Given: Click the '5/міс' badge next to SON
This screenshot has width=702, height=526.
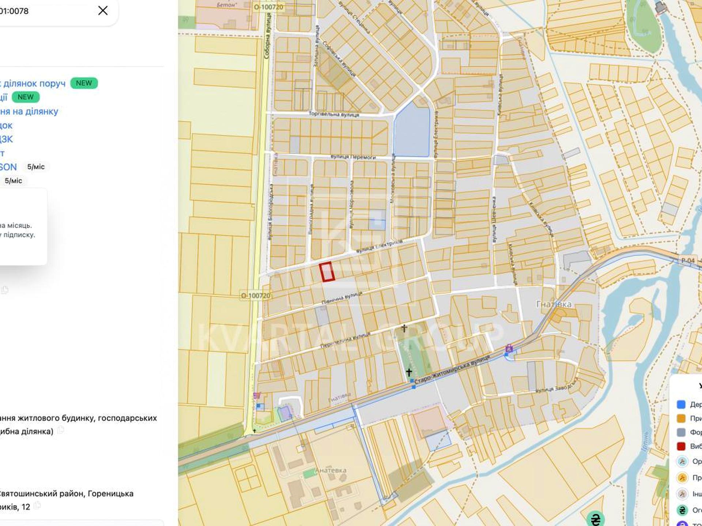Looking at the screenshot, I should click(36, 167).
